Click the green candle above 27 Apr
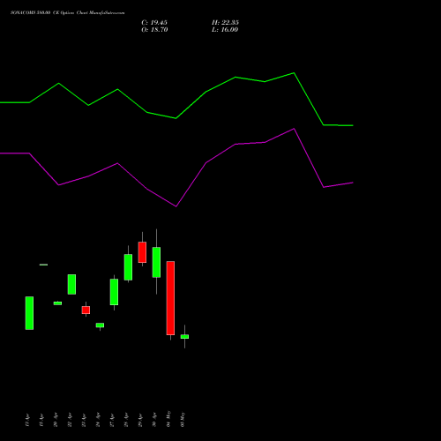This screenshot has width=441, height=441. (x=114, y=292)
